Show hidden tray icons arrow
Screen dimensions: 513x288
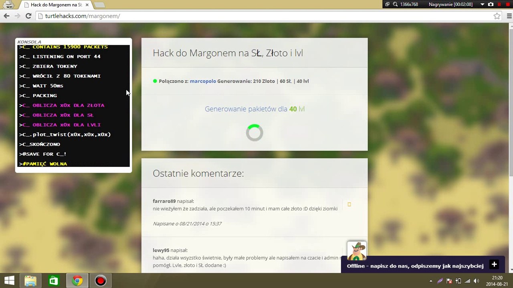[x=431, y=281]
